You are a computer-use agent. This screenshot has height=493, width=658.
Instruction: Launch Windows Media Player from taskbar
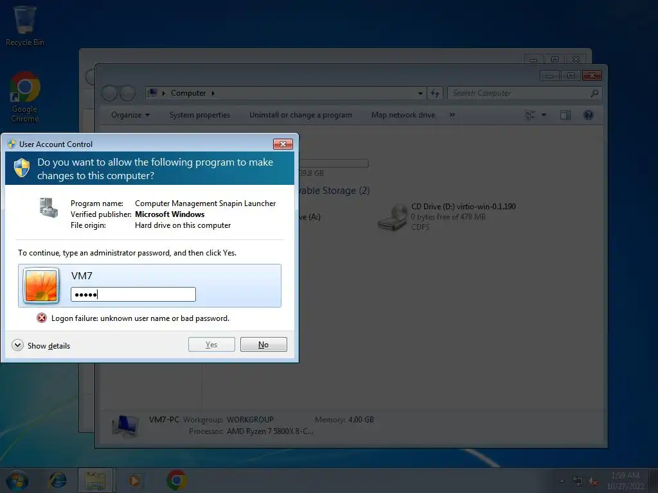coord(135,480)
